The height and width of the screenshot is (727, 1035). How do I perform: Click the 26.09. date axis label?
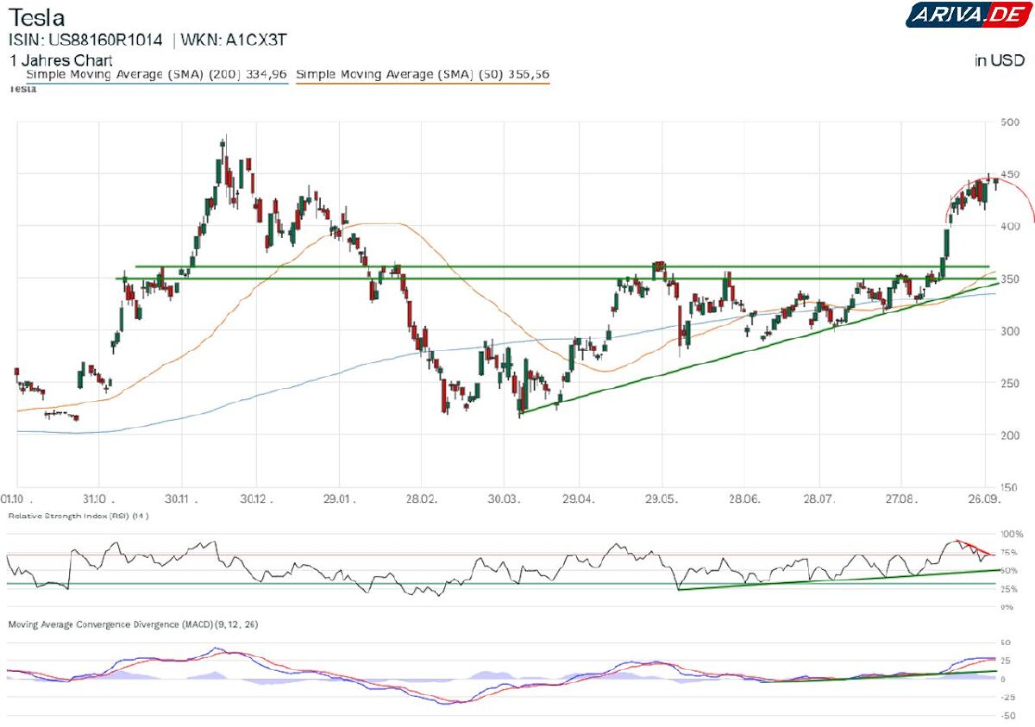[984, 499]
